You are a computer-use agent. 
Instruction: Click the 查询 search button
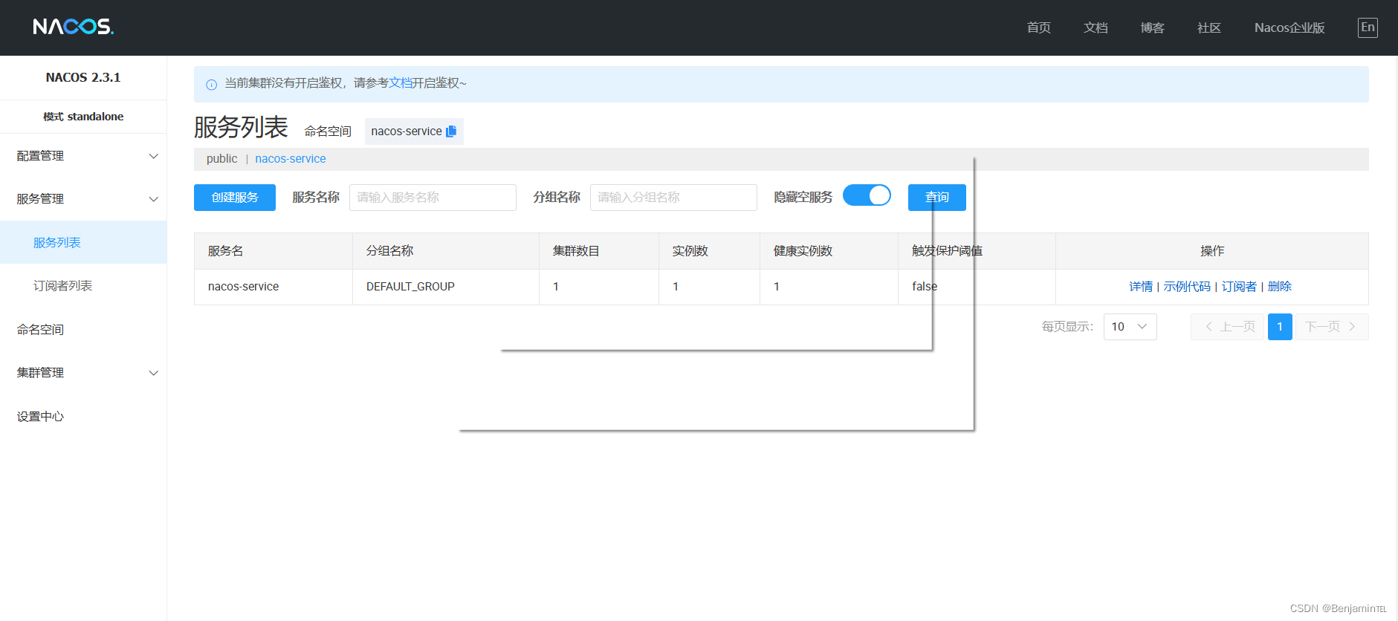(x=936, y=198)
